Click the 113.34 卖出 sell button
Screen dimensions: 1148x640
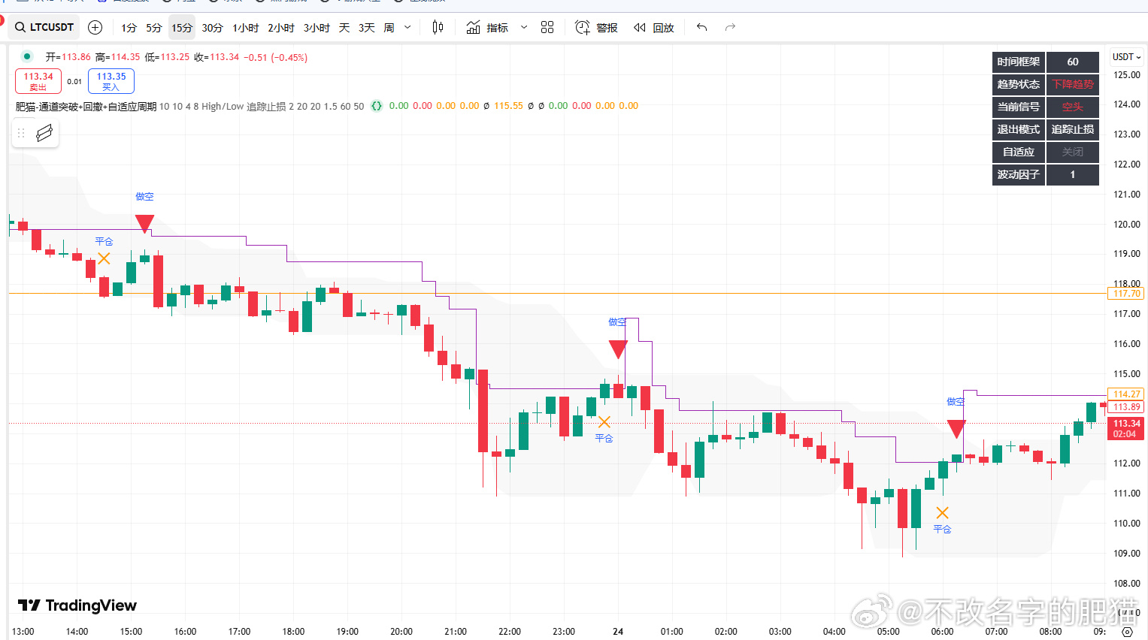(x=38, y=81)
